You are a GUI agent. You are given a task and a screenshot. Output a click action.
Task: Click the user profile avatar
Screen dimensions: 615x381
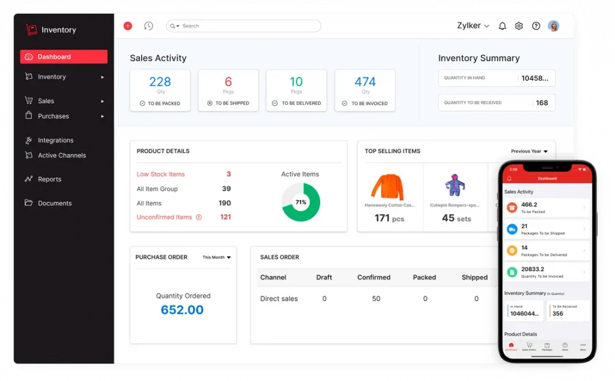[553, 26]
